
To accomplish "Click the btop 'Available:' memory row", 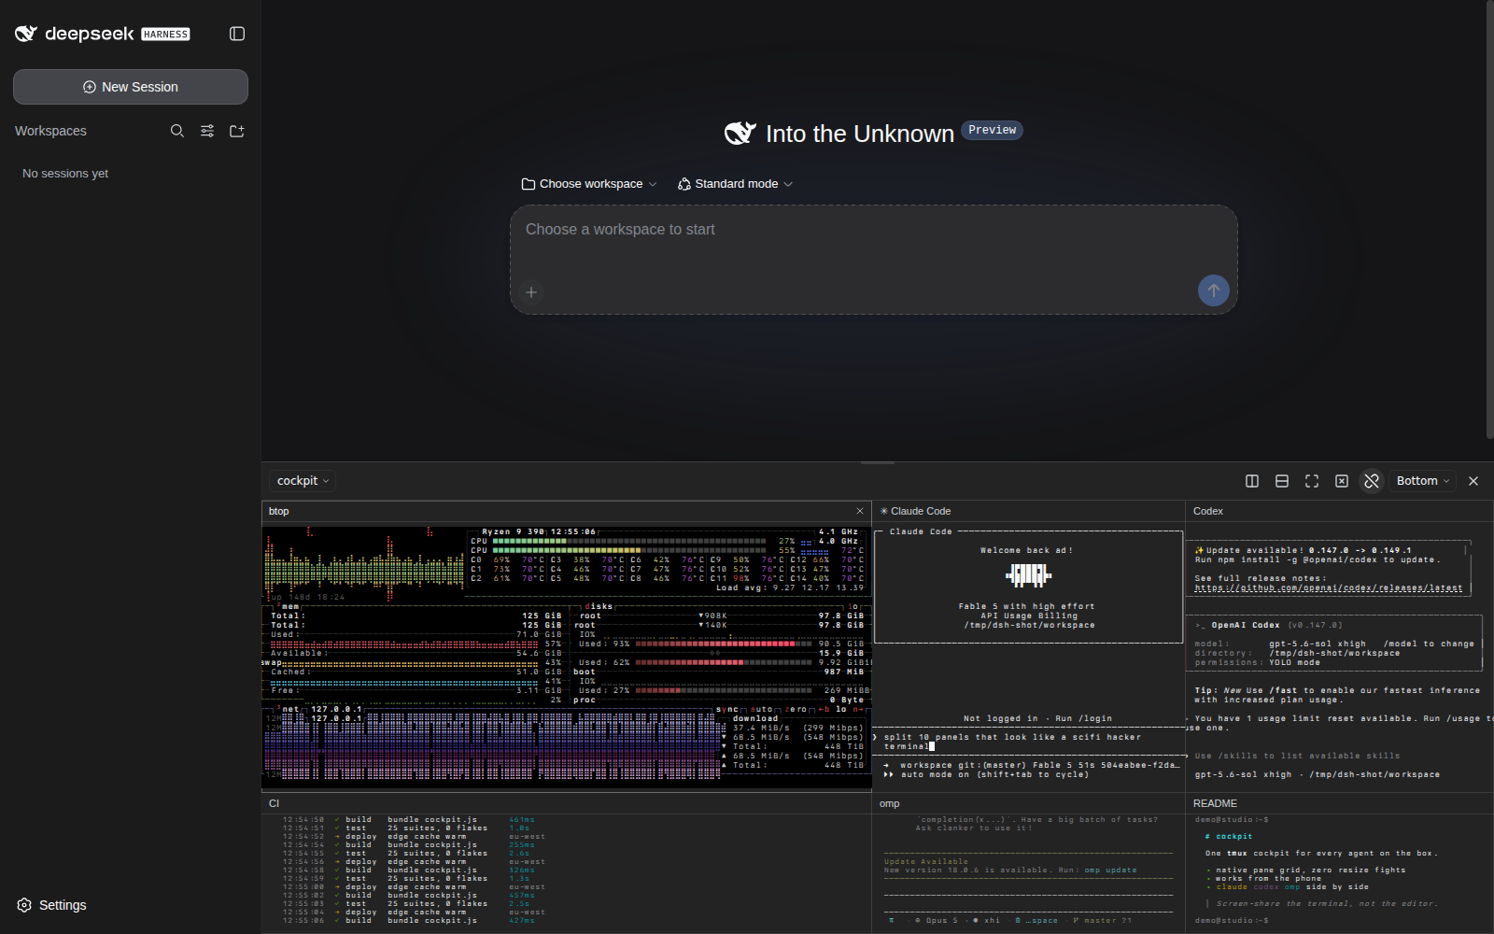I will click(x=416, y=653).
